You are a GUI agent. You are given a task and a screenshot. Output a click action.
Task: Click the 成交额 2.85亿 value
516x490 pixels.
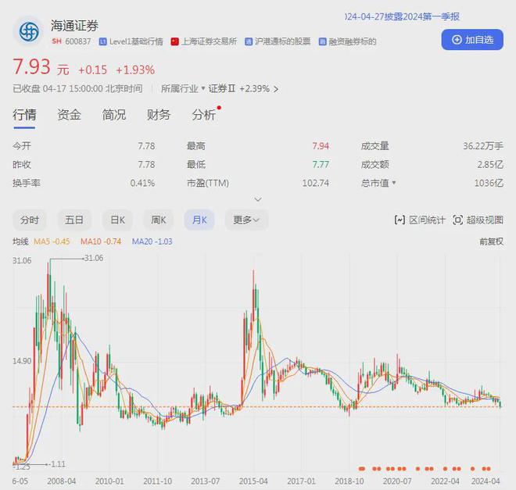(x=490, y=164)
